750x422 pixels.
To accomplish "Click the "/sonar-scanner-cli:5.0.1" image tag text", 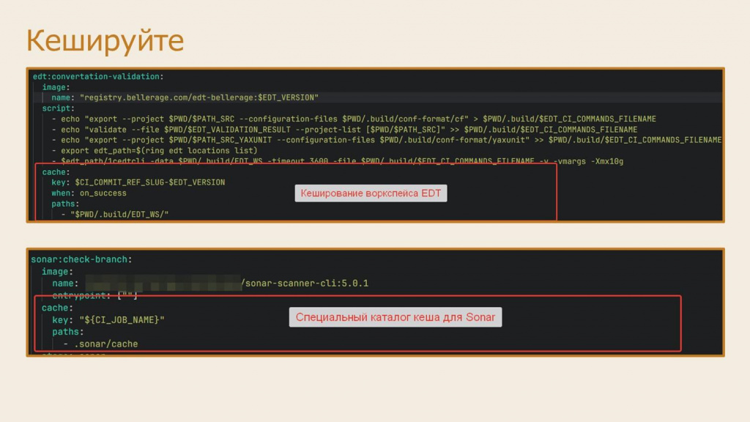I will (x=305, y=284).
